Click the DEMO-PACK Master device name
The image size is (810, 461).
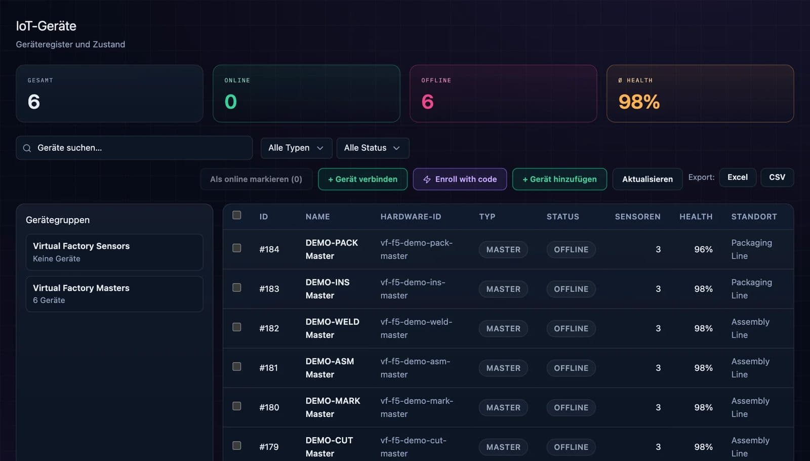click(332, 249)
